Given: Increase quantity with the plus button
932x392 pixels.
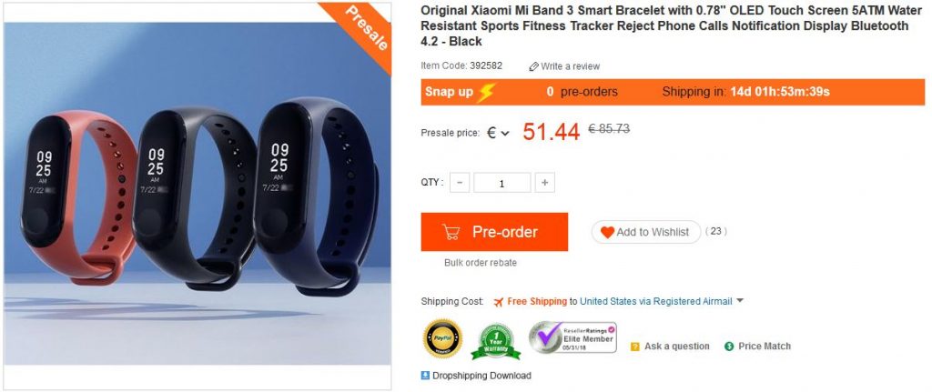Looking at the screenshot, I should click(544, 183).
